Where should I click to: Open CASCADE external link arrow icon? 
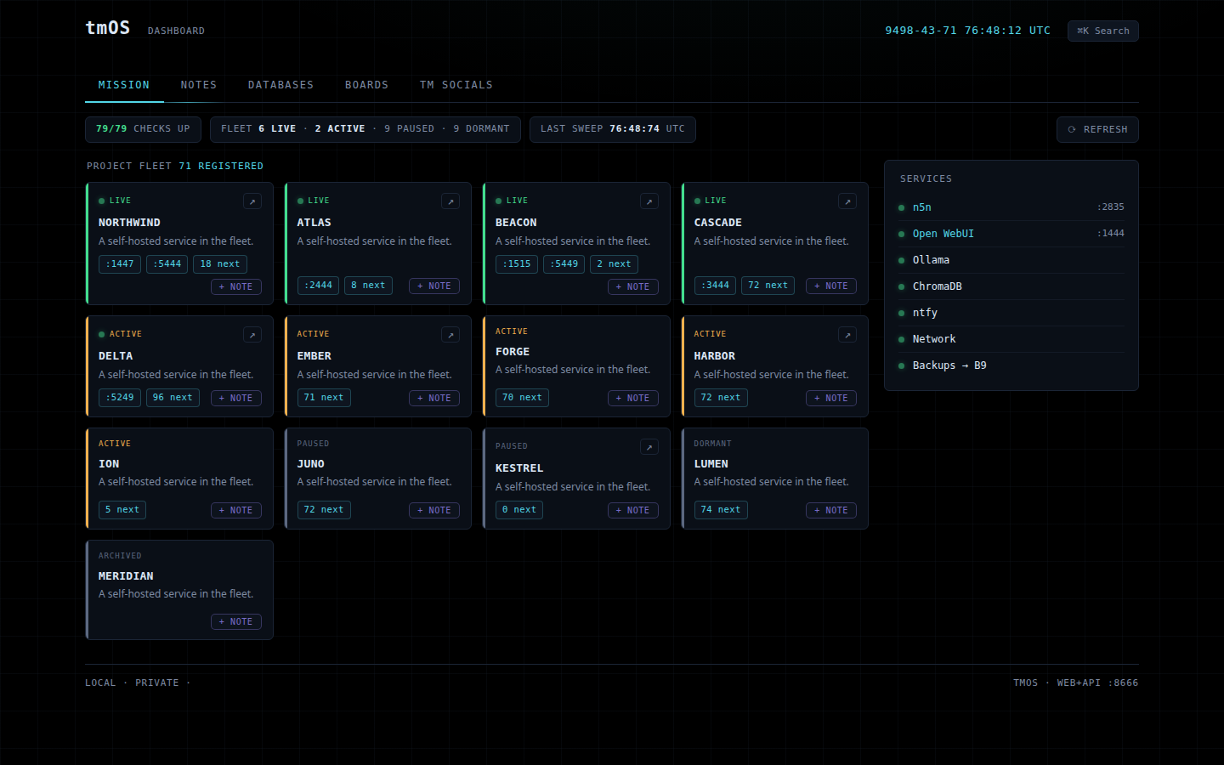847,201
